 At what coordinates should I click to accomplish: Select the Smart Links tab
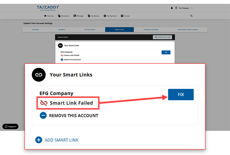(x=119, y=30)
